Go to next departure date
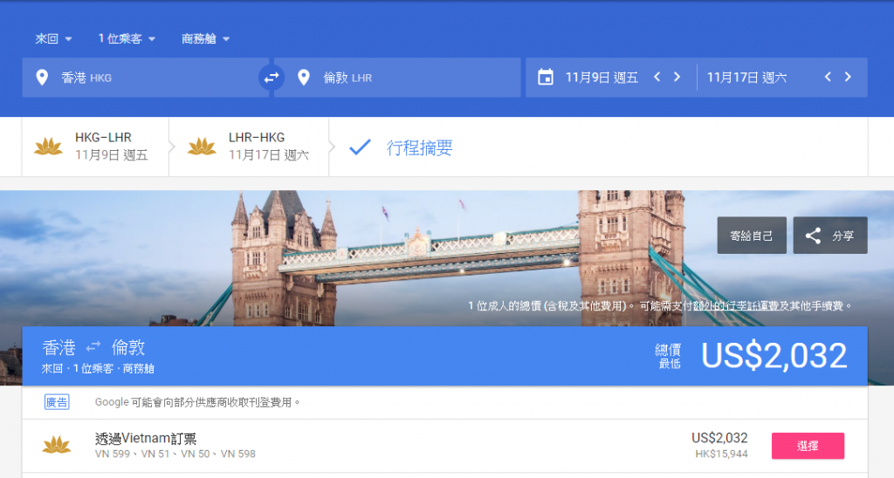 (x=677, y=77)
